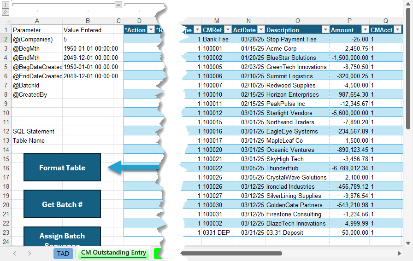Click CMRef cell 100005
Screen dimensions: 413x261
pos(217,67)
